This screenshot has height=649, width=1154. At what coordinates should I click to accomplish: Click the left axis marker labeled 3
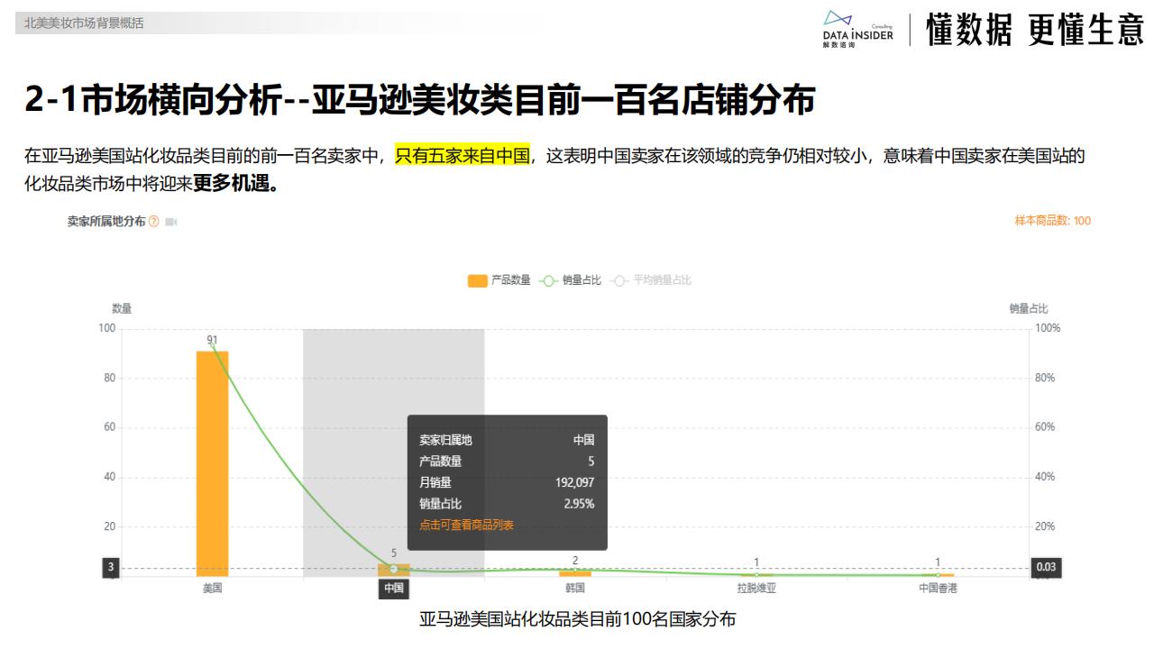point(111,568)
